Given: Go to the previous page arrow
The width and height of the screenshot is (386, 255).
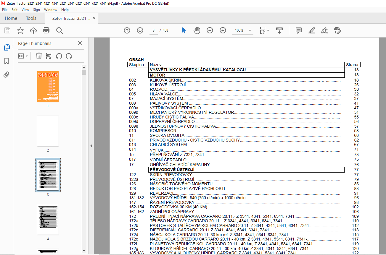Looking at the screenshot, I should point(127,30).
